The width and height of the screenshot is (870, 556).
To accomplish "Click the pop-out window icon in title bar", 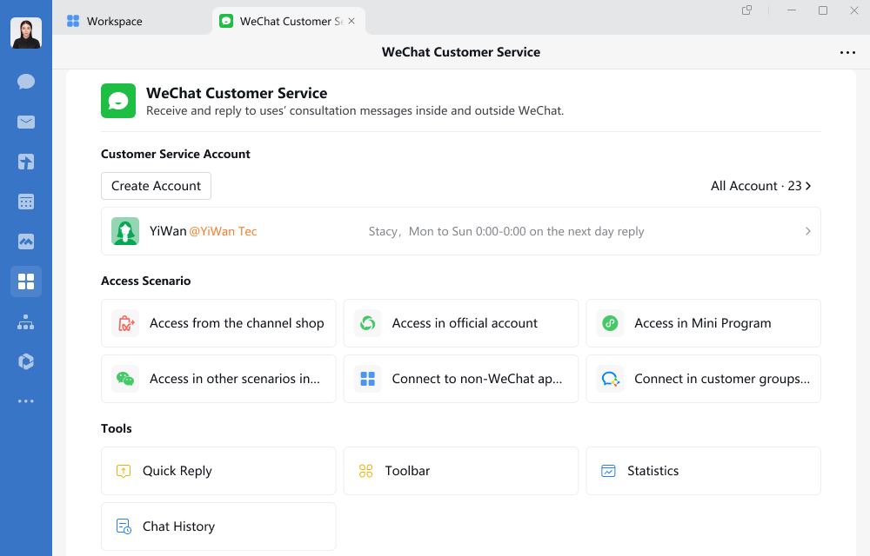I will click(746, 10).
